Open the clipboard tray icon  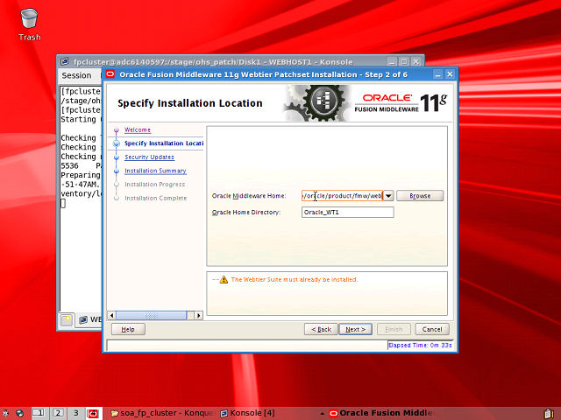point(549,414)
